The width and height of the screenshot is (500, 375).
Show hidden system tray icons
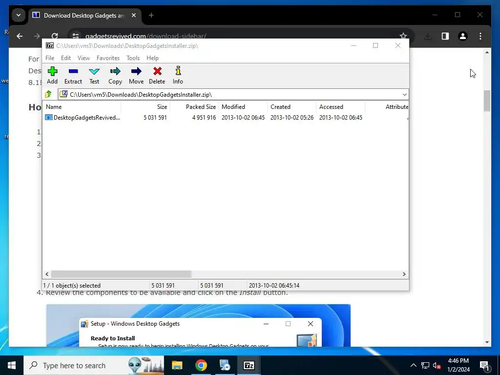(x=413, y=365)
